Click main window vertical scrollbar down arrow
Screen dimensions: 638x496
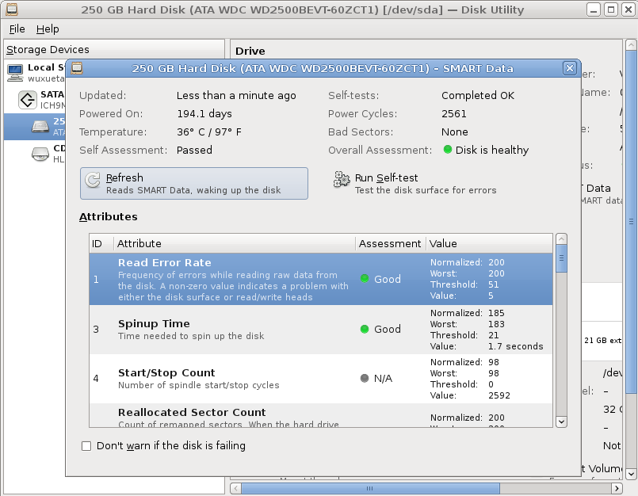coord(631,474)
